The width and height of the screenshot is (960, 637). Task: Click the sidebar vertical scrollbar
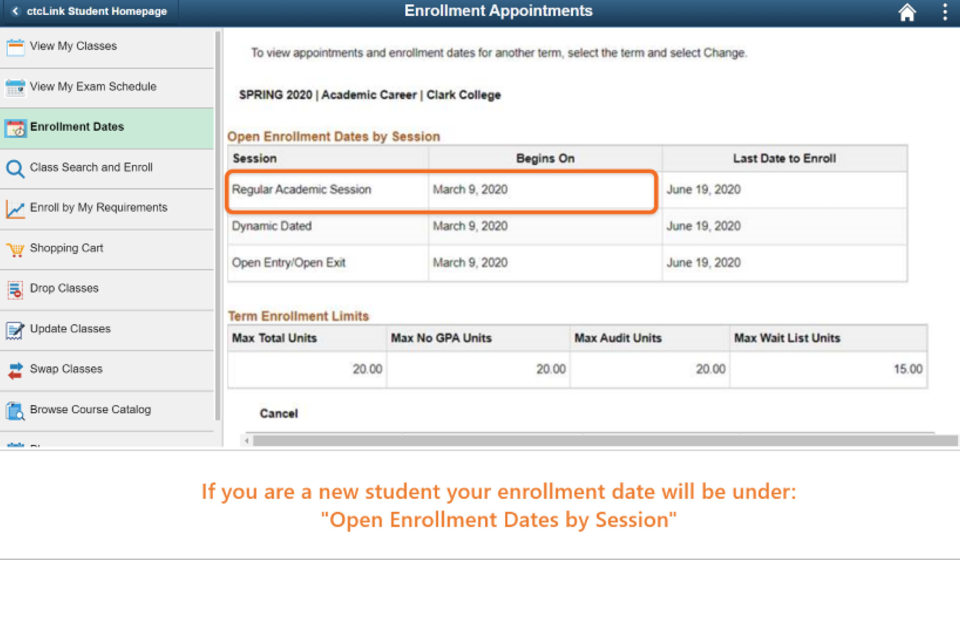pos(218,225)
